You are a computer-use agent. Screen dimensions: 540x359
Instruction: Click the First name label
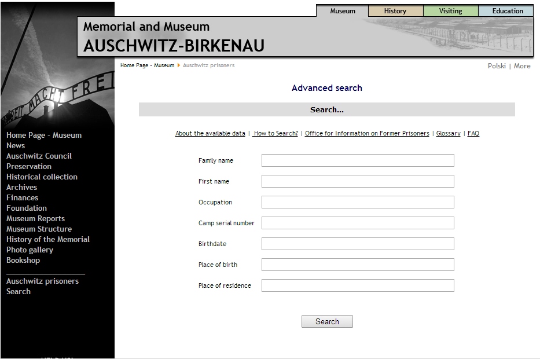[x=214, y=181]
